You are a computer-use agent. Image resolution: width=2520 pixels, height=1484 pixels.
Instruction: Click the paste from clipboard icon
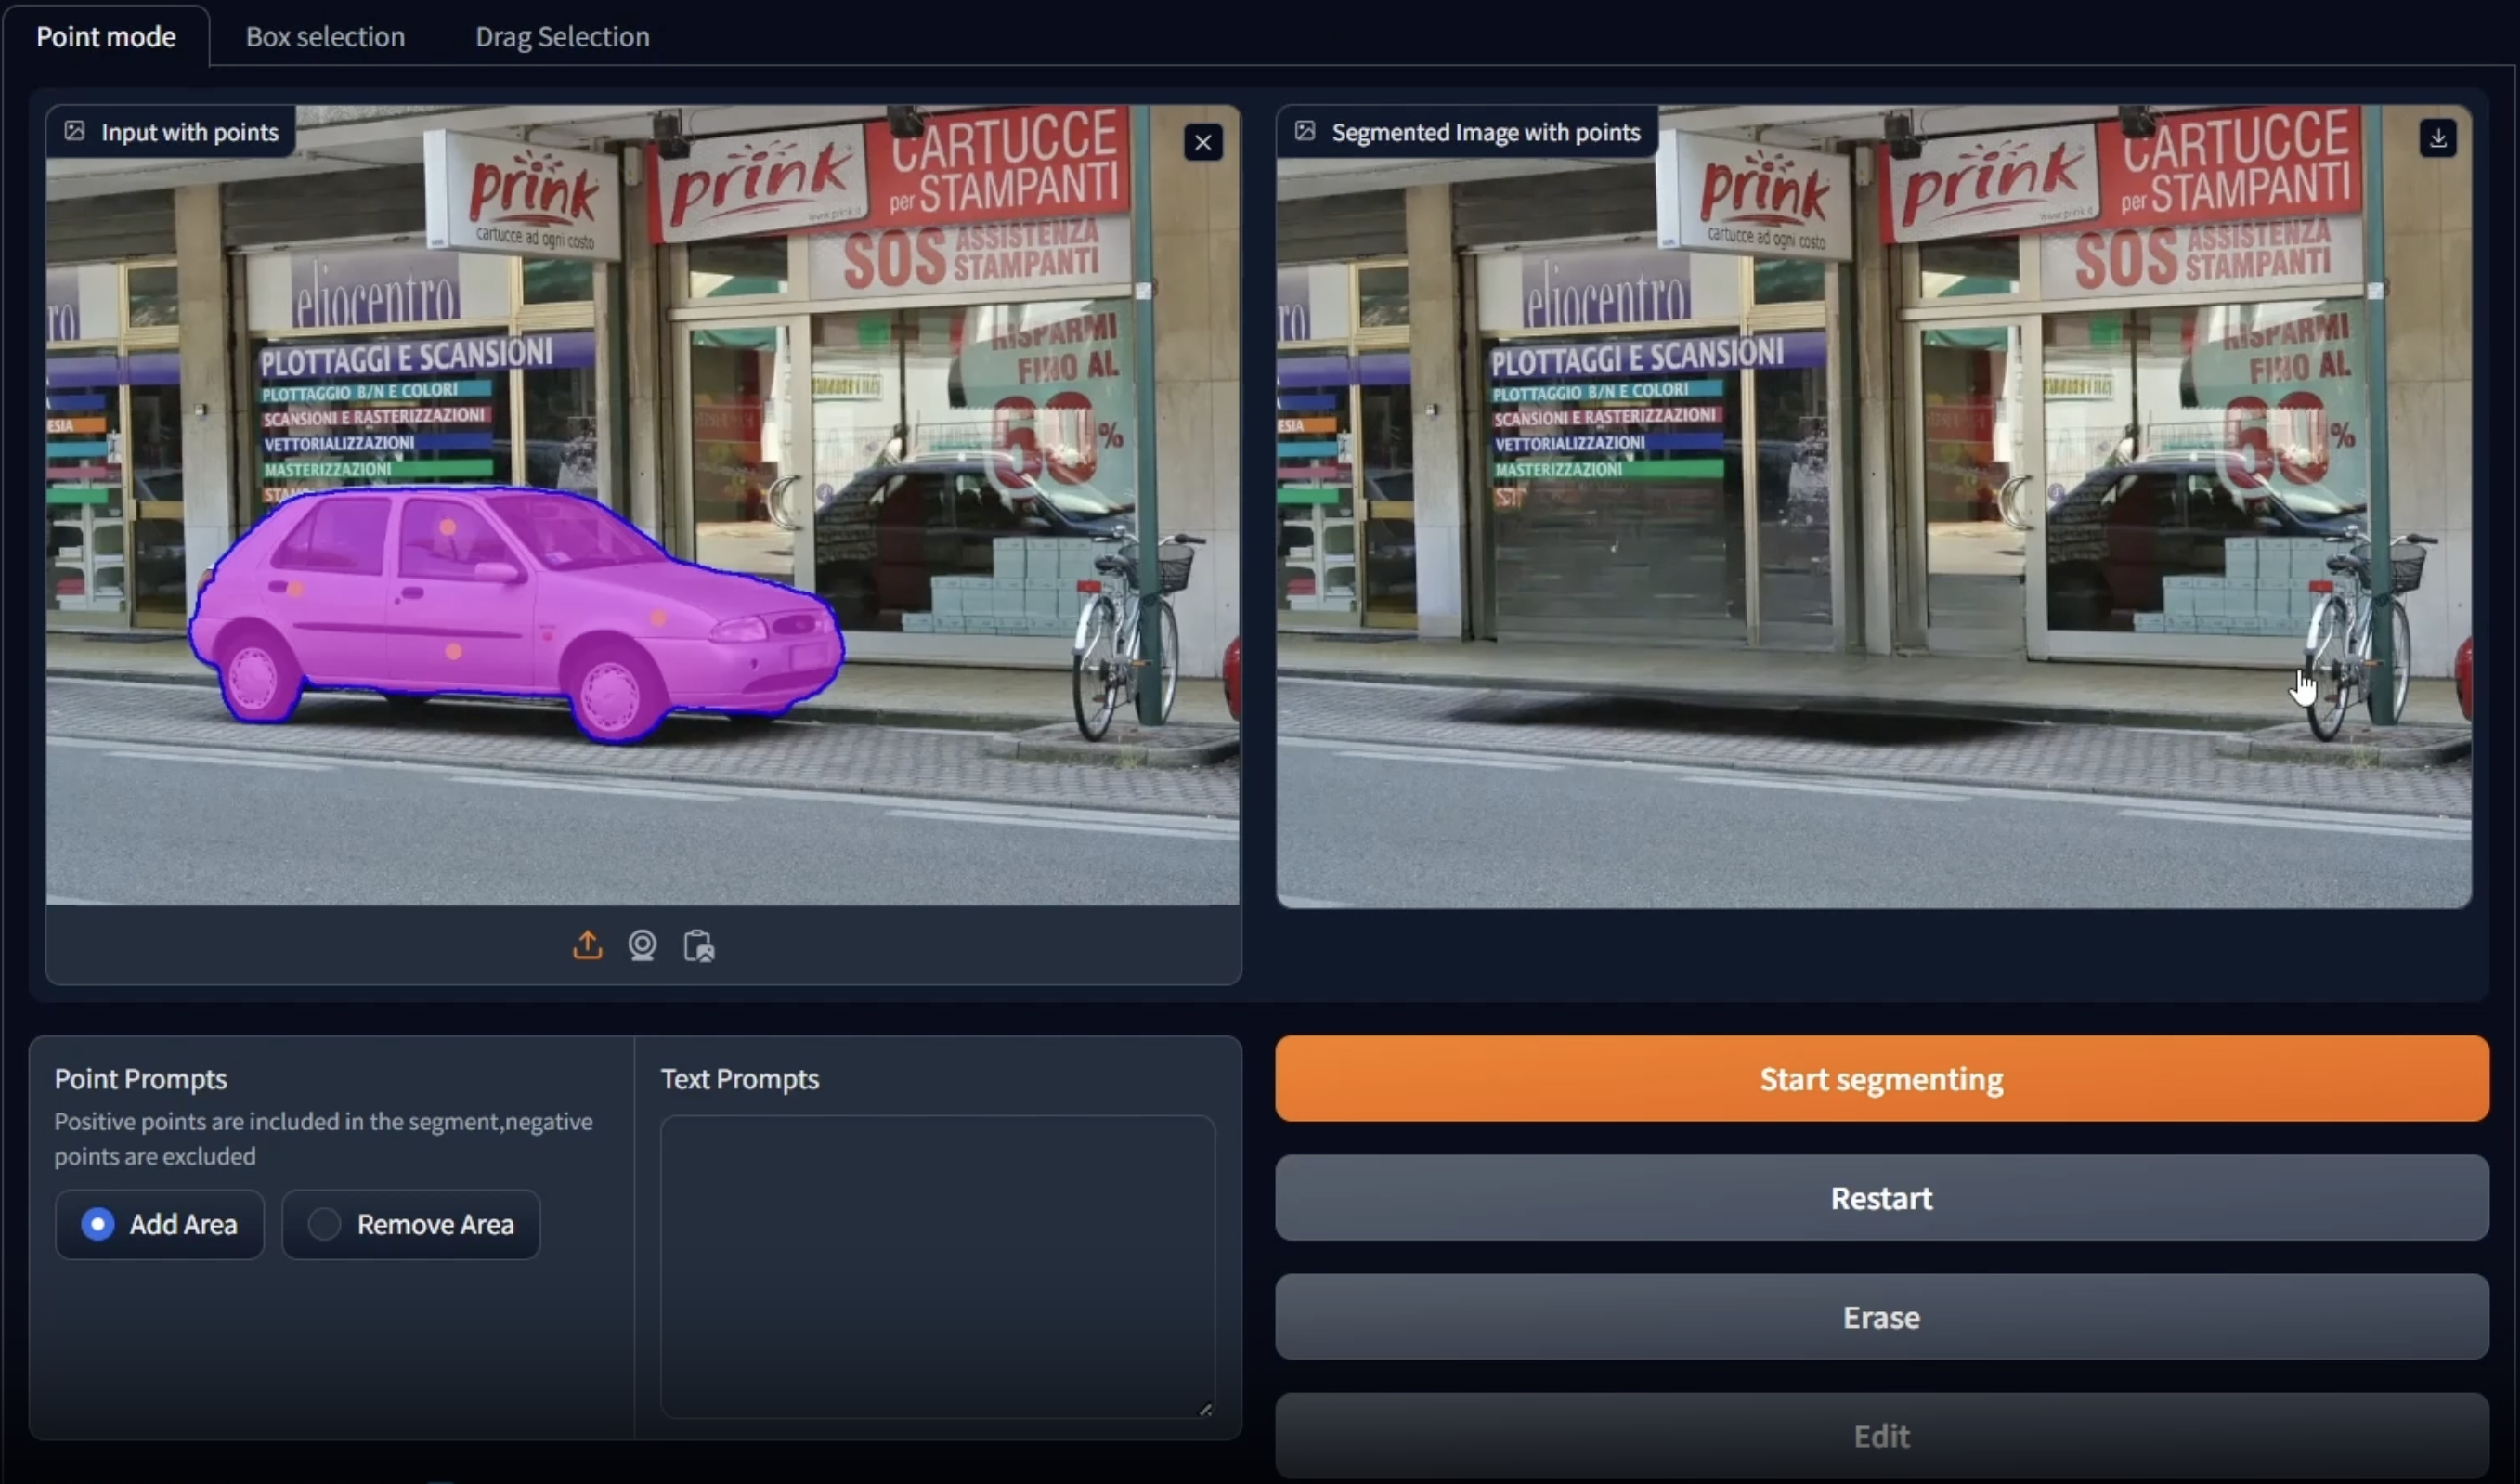coord(698,945)
